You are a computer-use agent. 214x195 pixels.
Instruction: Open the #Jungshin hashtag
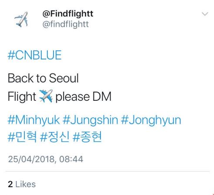pyautogui.click(x=90, y=120)
